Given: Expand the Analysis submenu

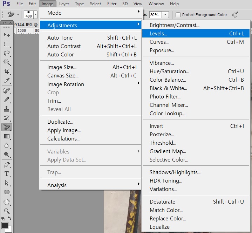Looking at the screenshot, I should coord(91,185).
